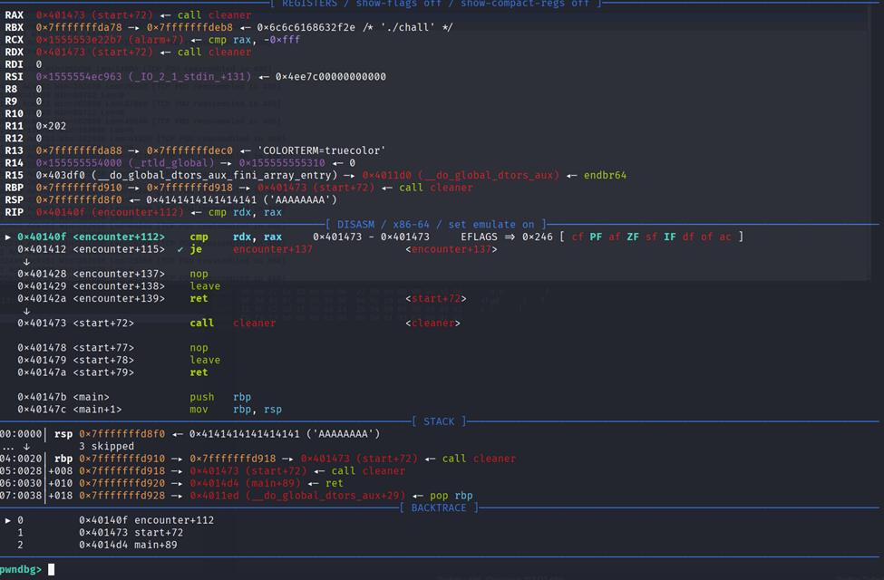The height and width of the screenshot is (580, 884).
Task: Click the IF flag in the EFLAGS list
Action: pyautogui.click(x=671, y=237)
